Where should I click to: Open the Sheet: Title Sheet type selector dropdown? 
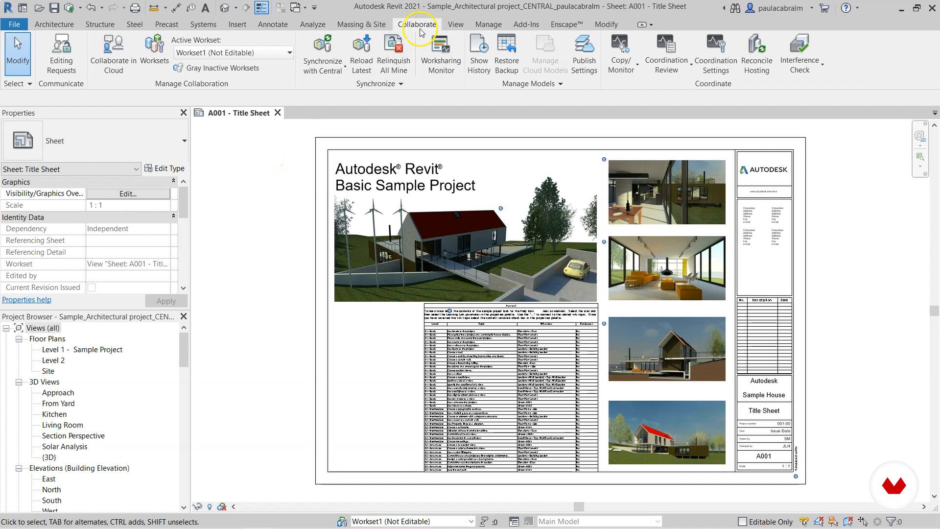(71, 169)
